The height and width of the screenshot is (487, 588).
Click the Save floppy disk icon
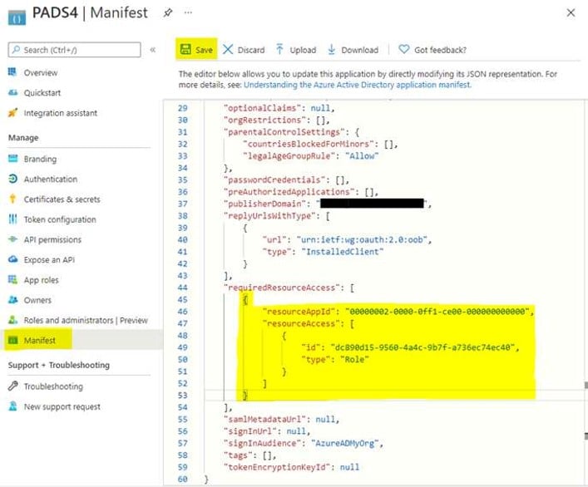coord(185,49)
